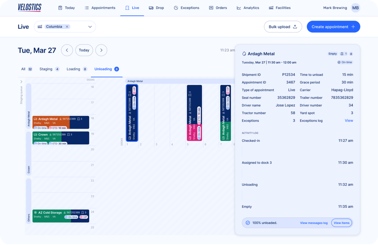This screenshot has height=245, width=378.
Task: Click the Velostics logo
Action: click(30, 8)
